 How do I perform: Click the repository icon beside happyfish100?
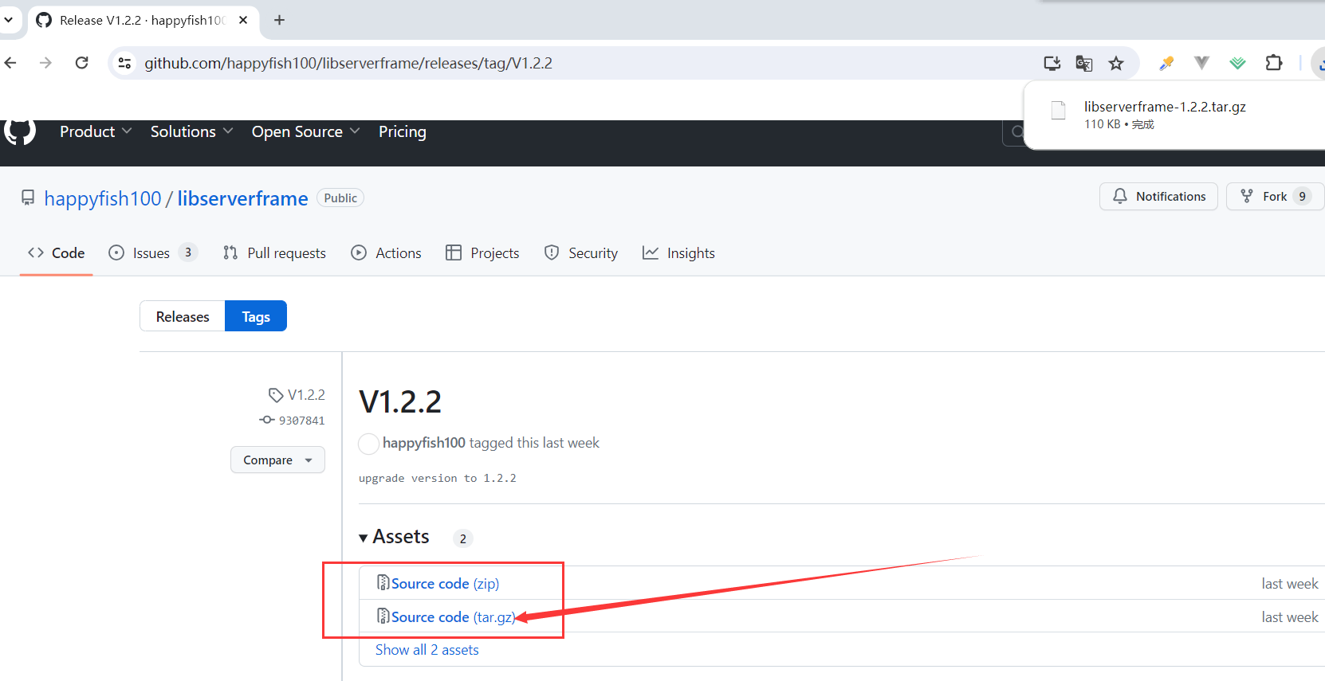click(x=28, y=198)
